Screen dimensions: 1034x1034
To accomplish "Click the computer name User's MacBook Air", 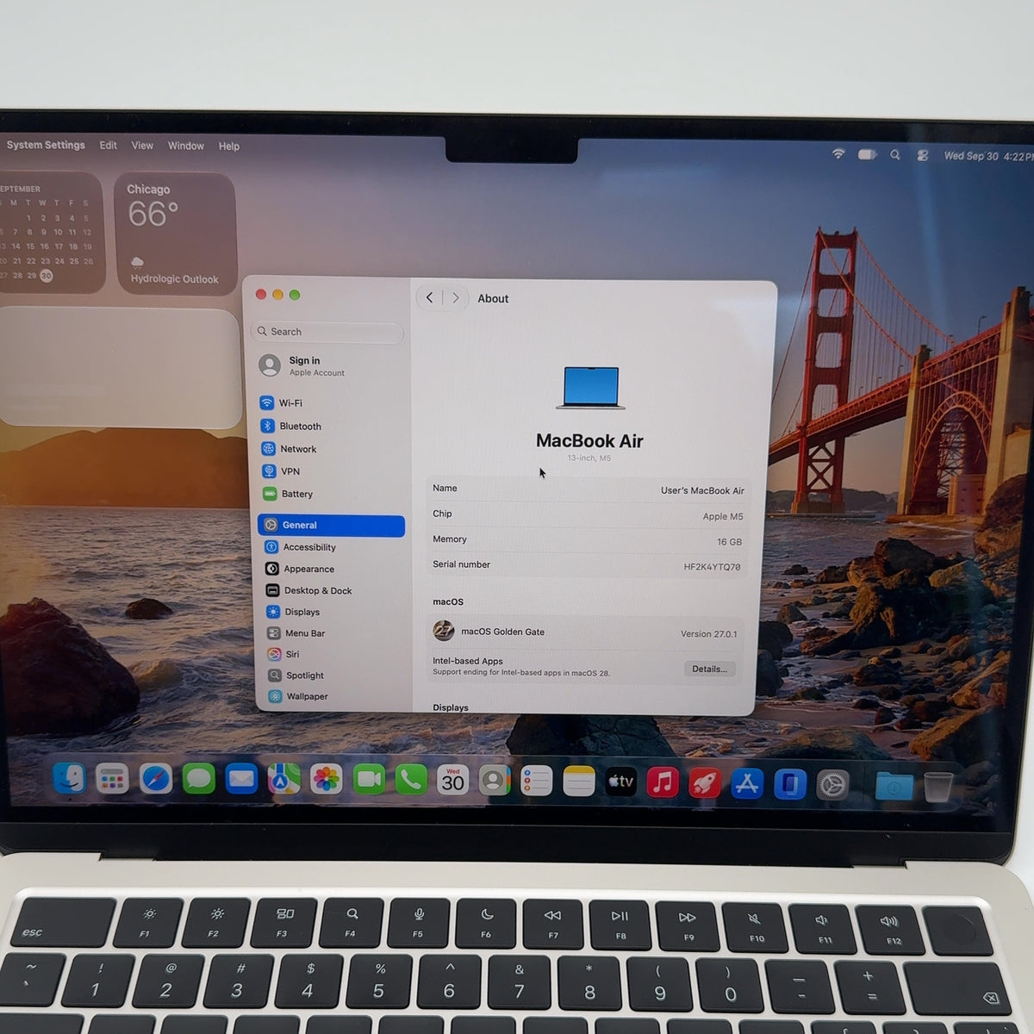I will [702, 490].
